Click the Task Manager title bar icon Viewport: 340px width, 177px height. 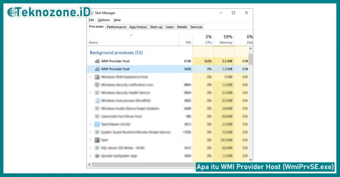pyautogui.click(x=92, y=13)
